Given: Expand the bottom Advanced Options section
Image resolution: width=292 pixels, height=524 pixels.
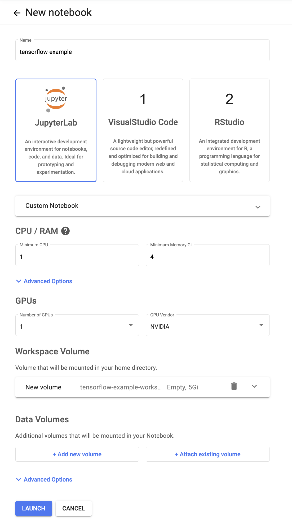Looking at the screenshot, I should click(x=44, y=479).
